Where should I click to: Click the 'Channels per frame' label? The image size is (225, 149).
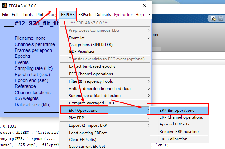35,44
